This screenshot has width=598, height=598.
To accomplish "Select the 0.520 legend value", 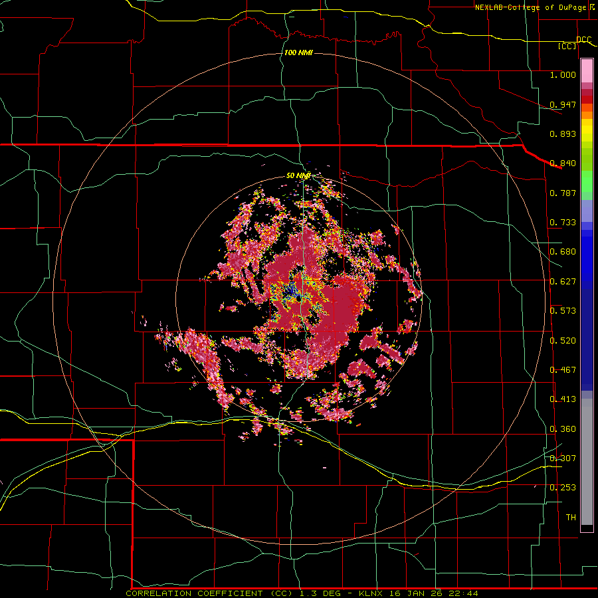I will click(x=563, y=341).
